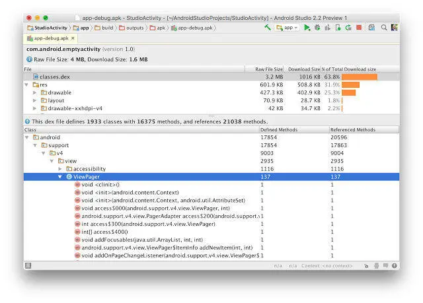This screenshot has width=423, height=303.
Task: Collapse the android package node
Action: (x=26, y=137)
